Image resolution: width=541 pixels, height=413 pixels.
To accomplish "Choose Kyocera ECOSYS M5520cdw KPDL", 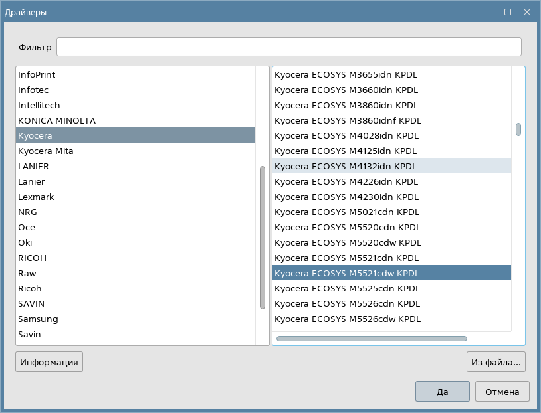I will tap(391, 243).
